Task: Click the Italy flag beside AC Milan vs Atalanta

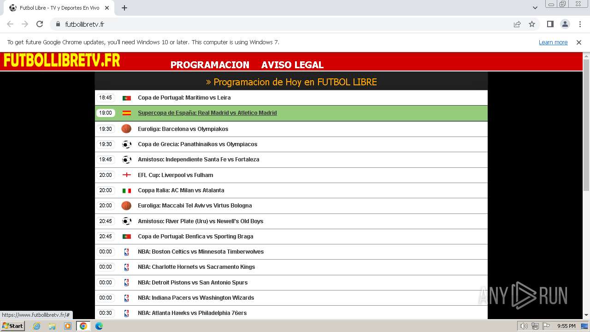Action: click(x=127, y=190)
